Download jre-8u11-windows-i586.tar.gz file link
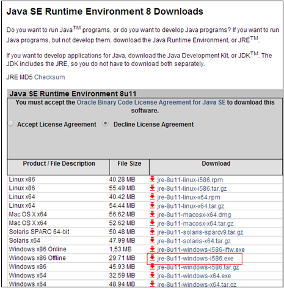284x291 pixels. tap(198, 267)
